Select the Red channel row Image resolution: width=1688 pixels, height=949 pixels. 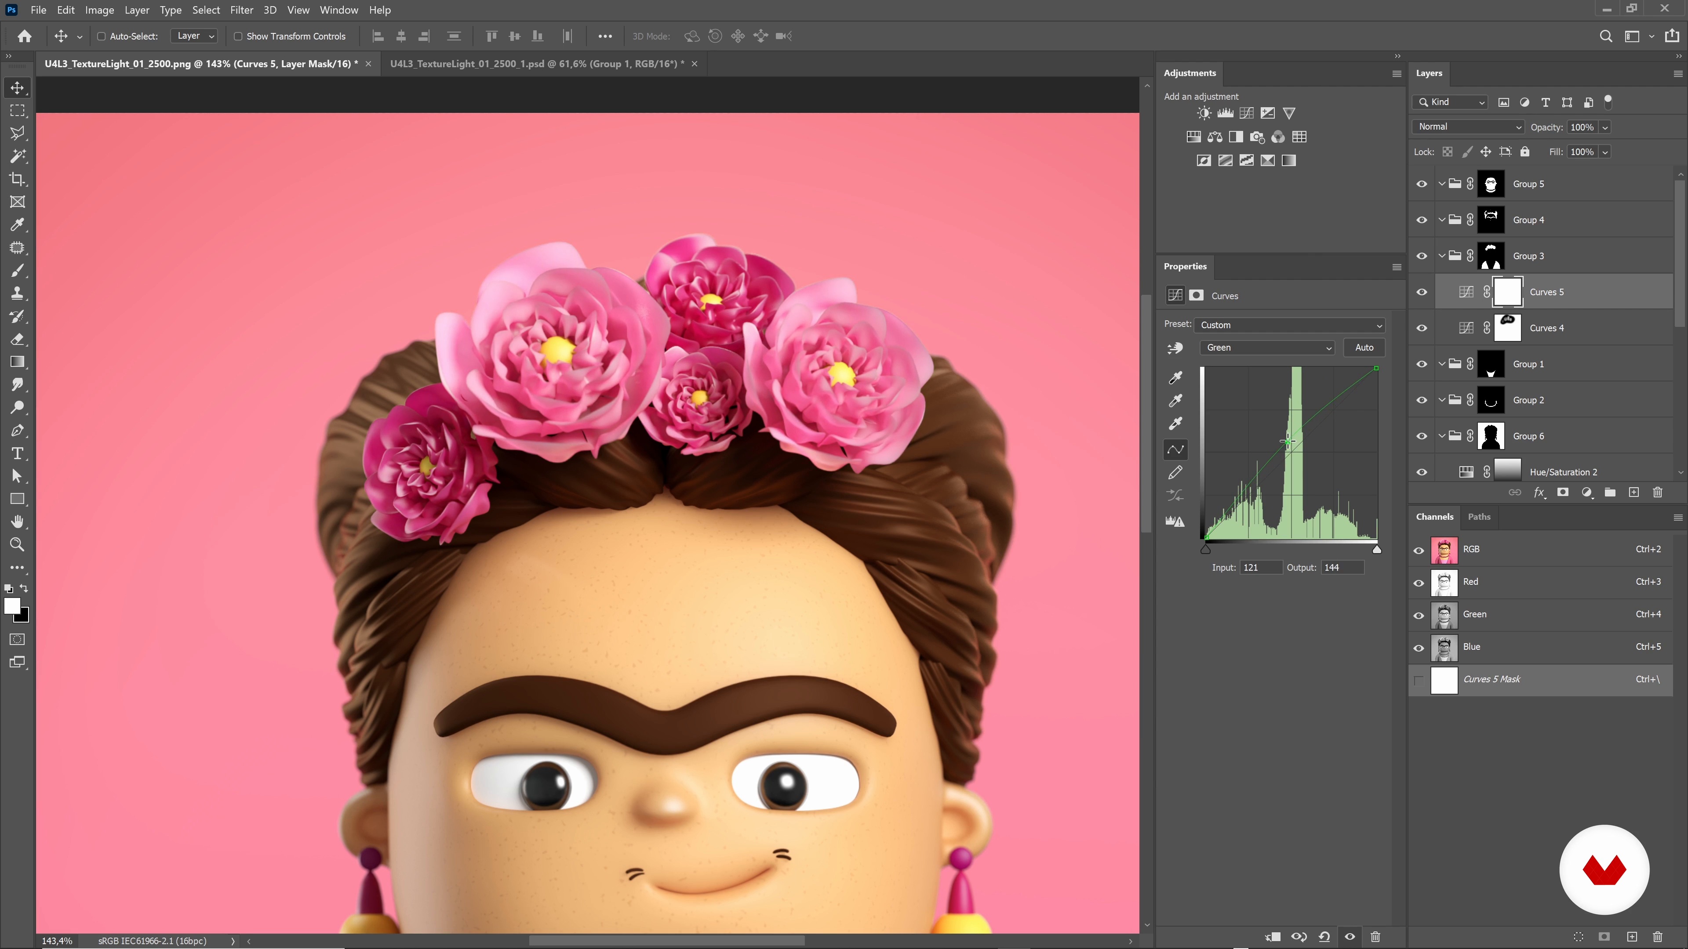tap(1540, 582)
